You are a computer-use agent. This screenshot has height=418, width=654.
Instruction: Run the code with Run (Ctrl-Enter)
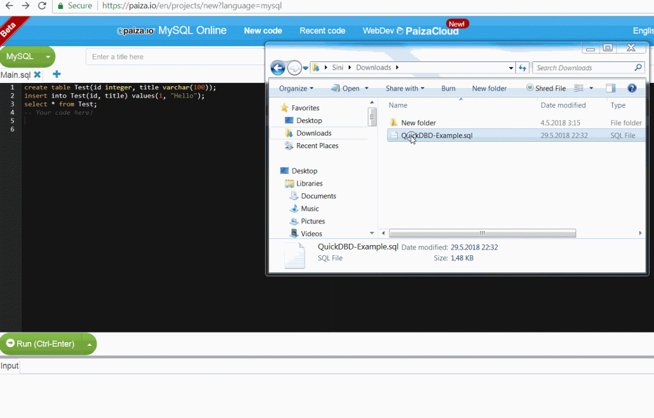[x=42, y=343]
